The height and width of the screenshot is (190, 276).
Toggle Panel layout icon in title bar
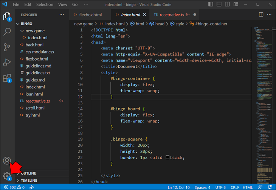tap(219, 4)
